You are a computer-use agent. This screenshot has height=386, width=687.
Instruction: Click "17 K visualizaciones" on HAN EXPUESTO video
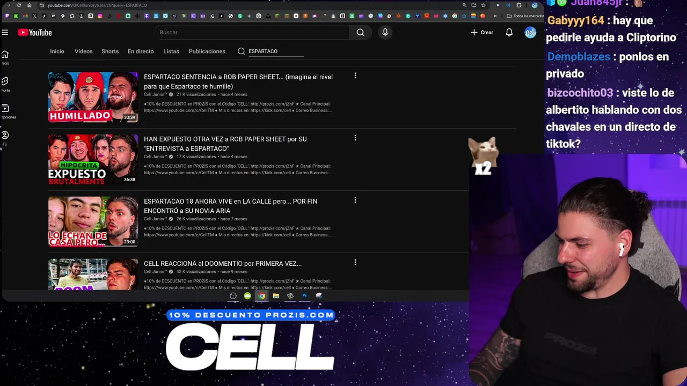[196, 157]
